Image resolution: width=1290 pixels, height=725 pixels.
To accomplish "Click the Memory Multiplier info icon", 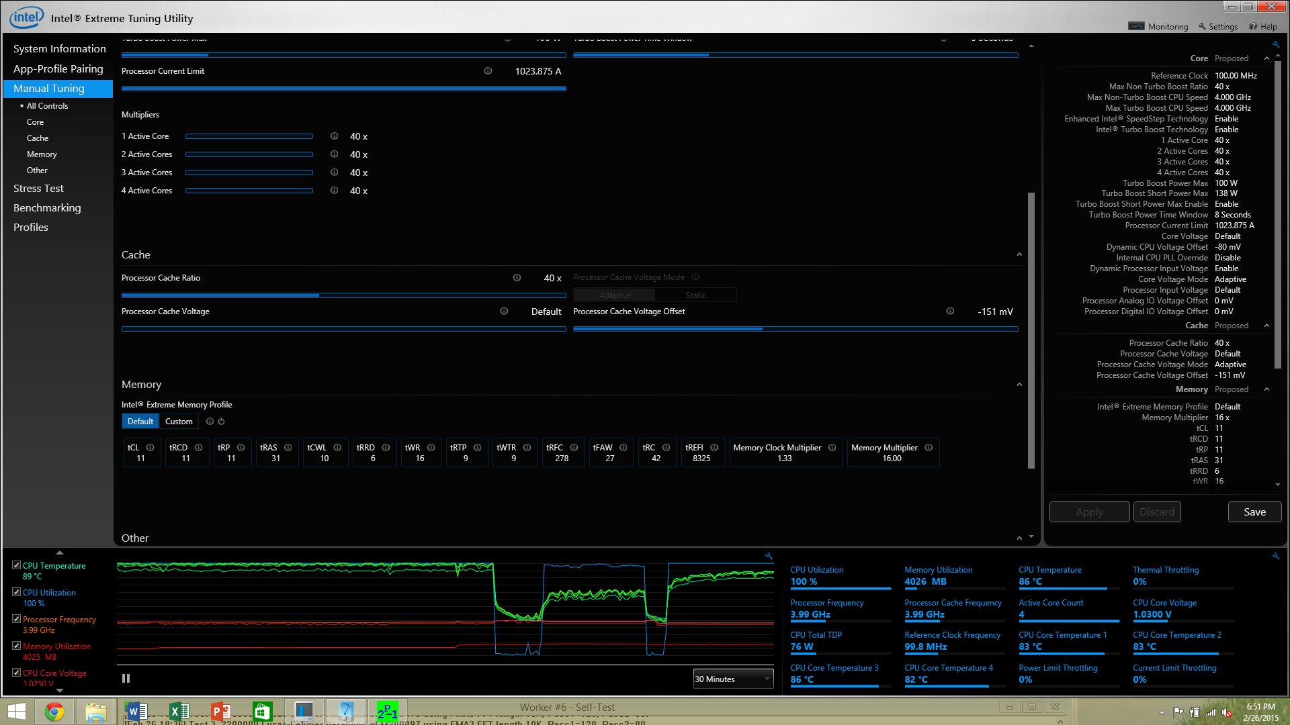I will coord(929,448).
